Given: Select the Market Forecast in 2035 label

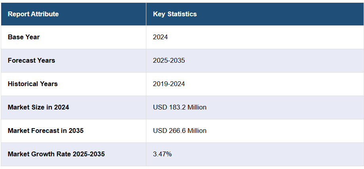Looking at the screenshot, I should pos(46,131).
